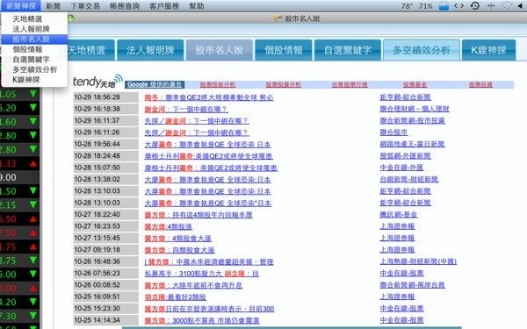Screen dimensions: 527x329
Task: Open the 股票投資分析 ad link
Action: (x=284, y=84)
